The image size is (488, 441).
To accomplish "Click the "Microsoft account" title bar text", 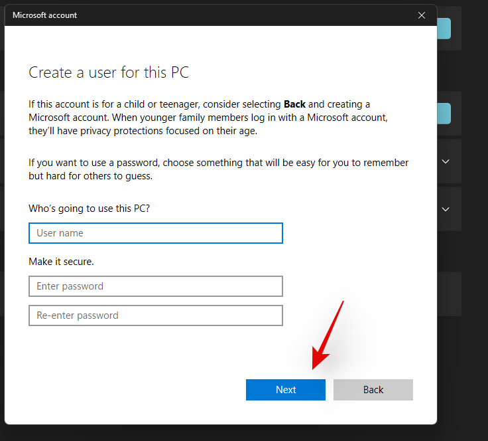I will [x=45, y=15].
